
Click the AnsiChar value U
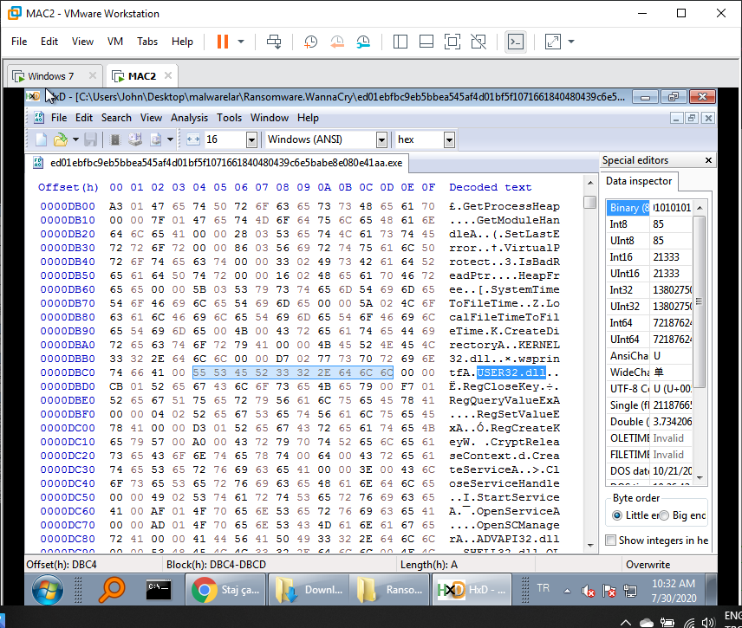pyautogui.click(x=657, y=356)
